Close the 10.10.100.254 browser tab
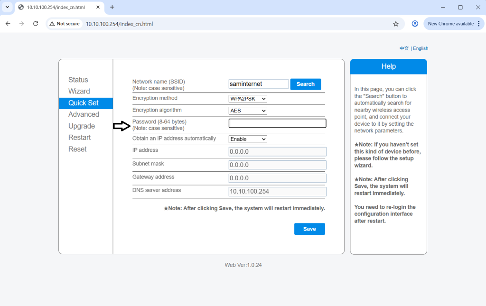 coord(97,7)
